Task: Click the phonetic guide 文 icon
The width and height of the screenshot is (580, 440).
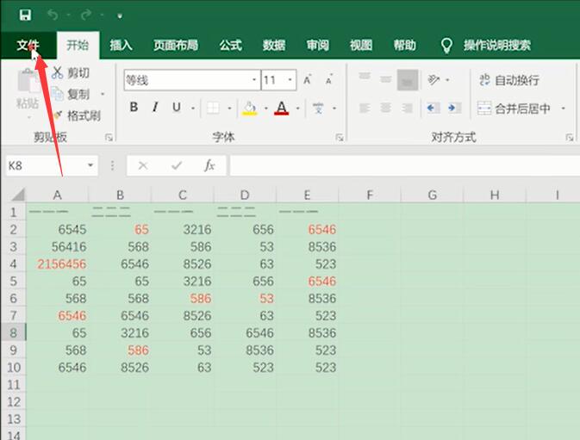Action: click(318, 108)
